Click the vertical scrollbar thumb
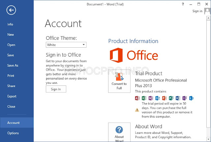 coord(208,74)
